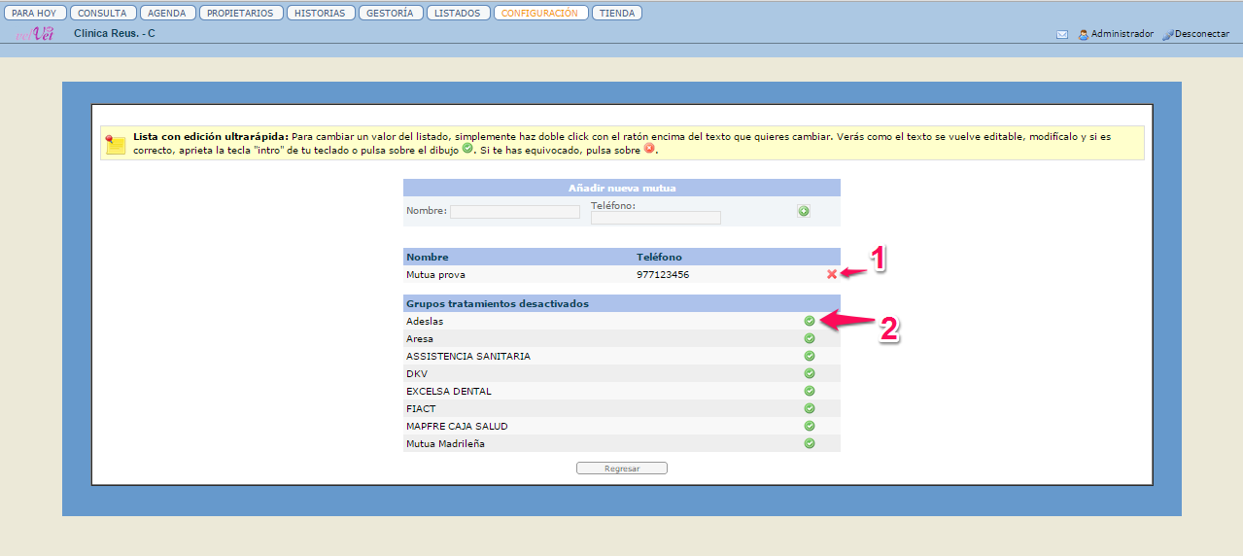Activate Adeslas with its green check icon

(810, 321)
